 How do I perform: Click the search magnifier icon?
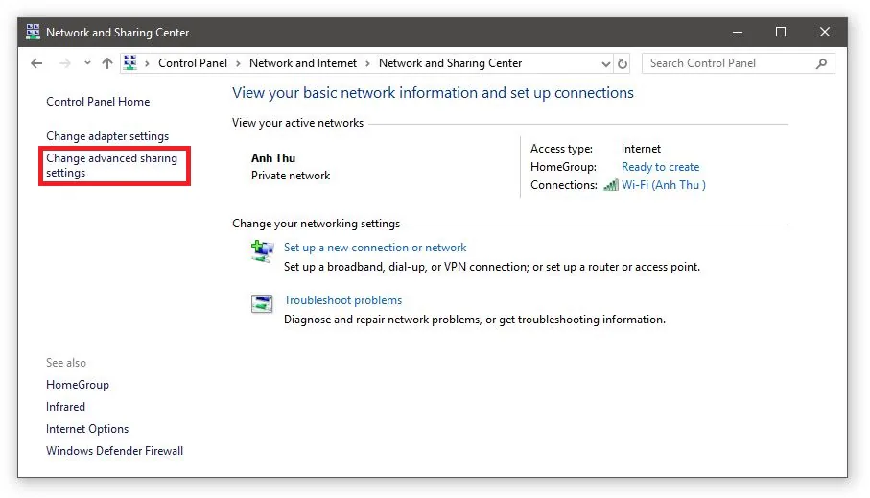click(822, 64)
